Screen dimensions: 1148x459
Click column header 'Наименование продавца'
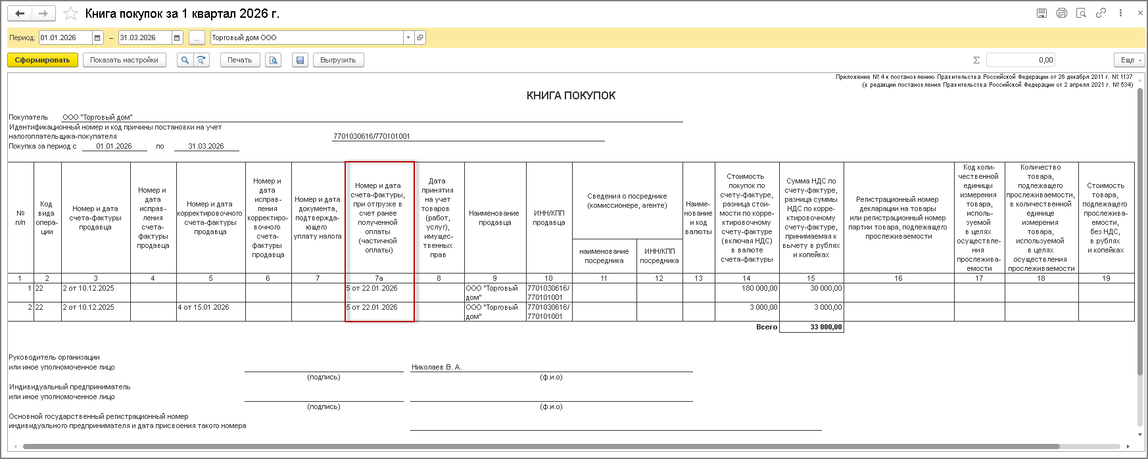click(x=494, y=218)
